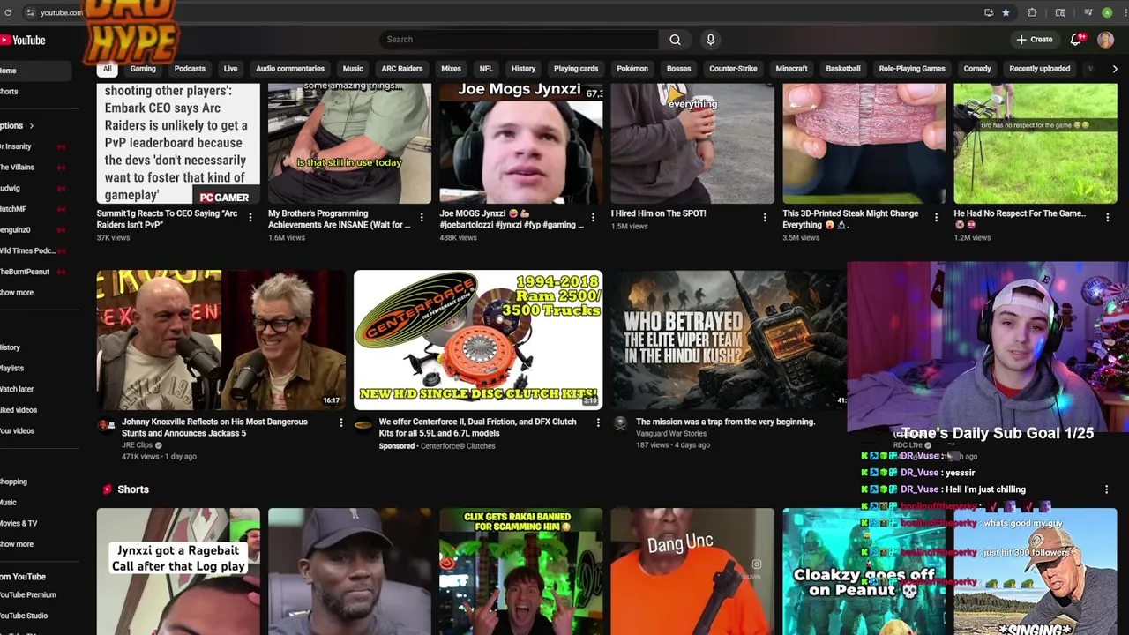Viewport: 1129px width, 635px height.
Task: Click the JRE Clips channel avatar
Action: coord(106,425)
